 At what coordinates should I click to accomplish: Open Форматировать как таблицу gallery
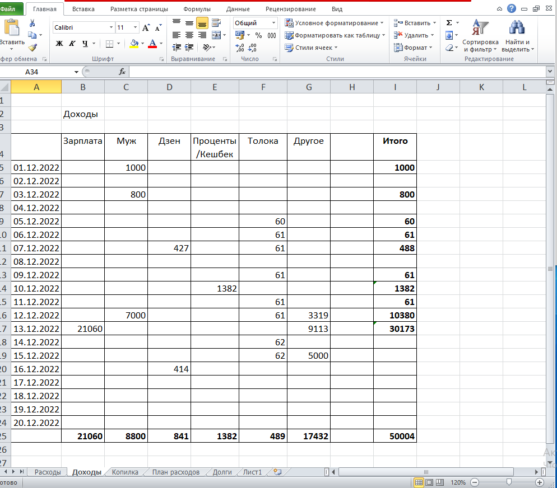(335, 35)
